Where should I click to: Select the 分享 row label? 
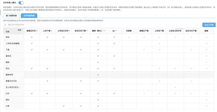[8, 106]
